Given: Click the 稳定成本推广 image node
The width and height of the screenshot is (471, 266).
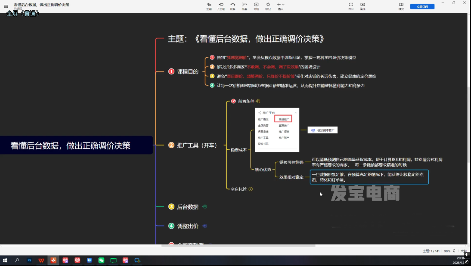Looking at the screenshot, I should 323,130.
